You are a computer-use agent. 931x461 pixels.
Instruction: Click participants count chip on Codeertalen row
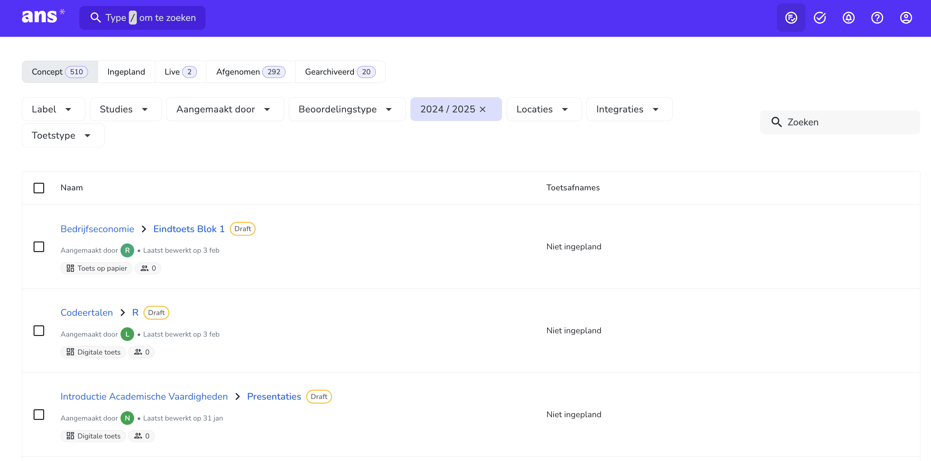pyautogui.click(x=141, y=352)
